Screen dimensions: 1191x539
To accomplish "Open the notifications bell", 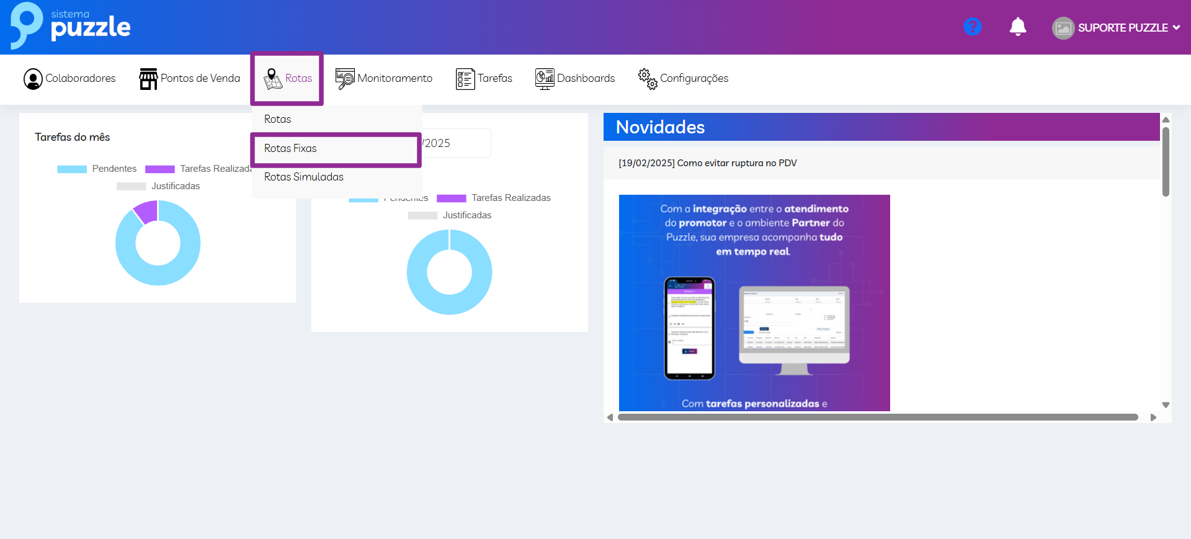I will tap(1017, 27).
